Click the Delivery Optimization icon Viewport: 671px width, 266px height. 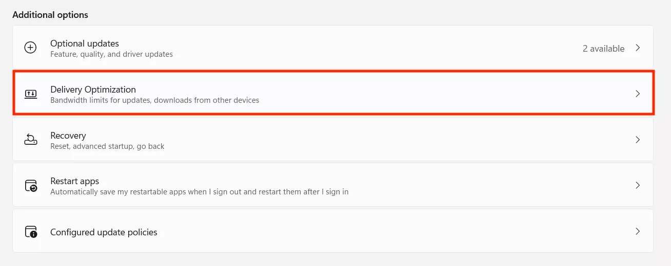(x=31, y=94)
